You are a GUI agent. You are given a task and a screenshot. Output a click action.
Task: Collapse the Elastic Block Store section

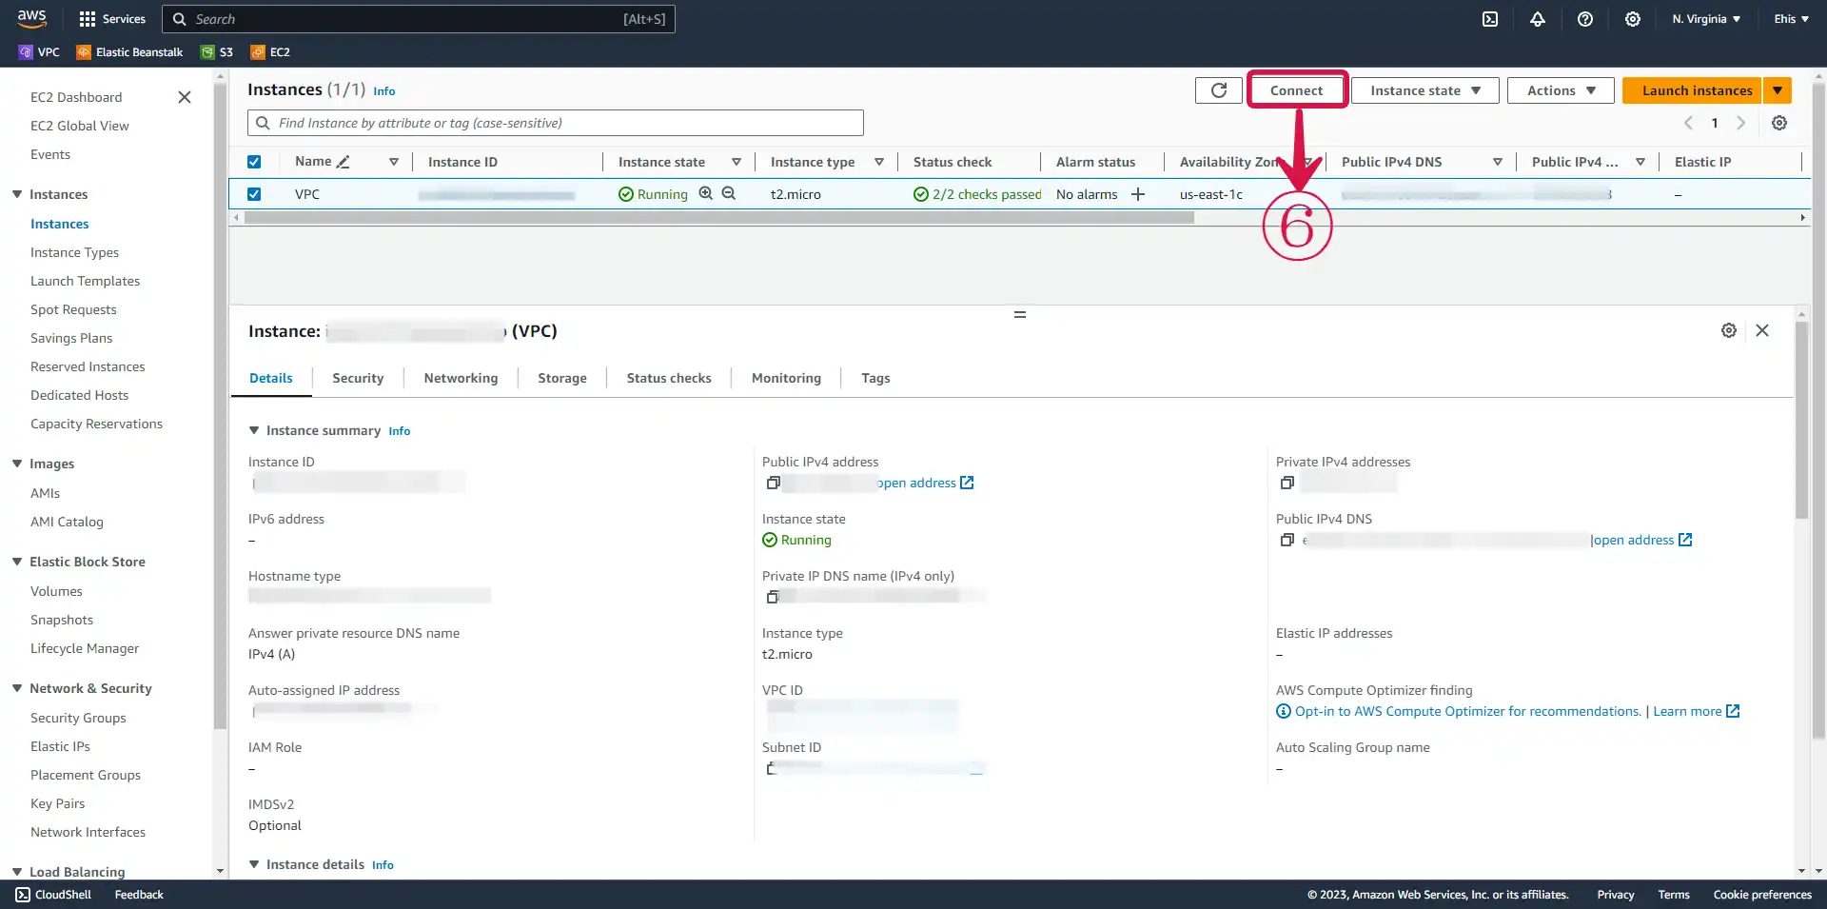point(17,562)
